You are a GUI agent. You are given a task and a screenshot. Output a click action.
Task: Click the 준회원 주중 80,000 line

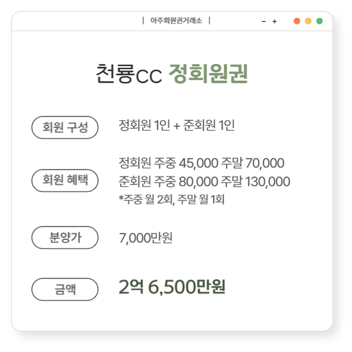204,182
